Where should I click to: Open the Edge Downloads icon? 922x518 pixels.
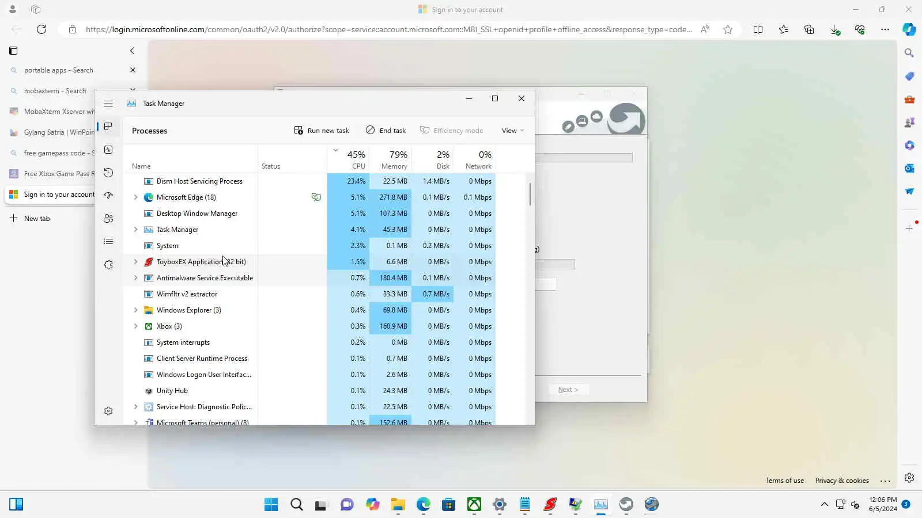[834, 29]
